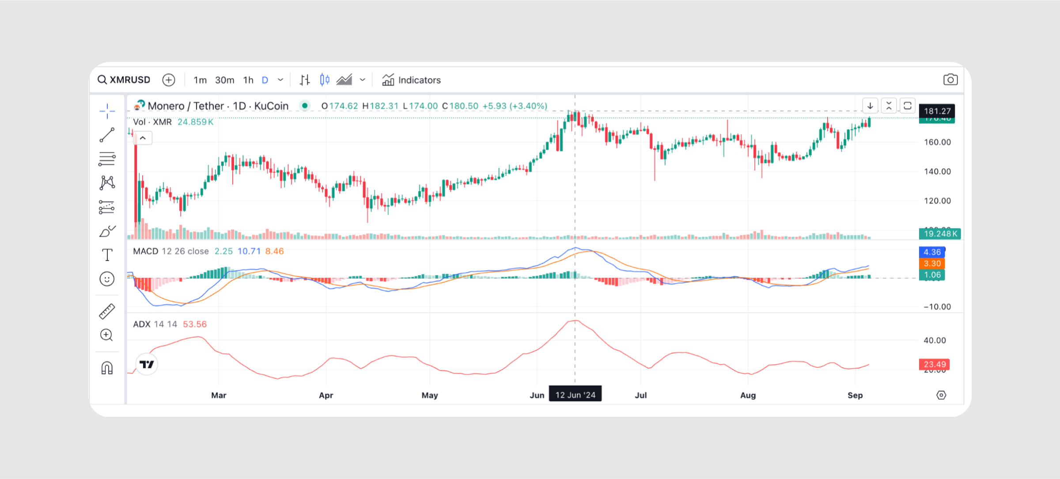The width and height of the screenshot is (1060, 479).
Task: Select the ruler measure tool
Action: click(107, 311)
